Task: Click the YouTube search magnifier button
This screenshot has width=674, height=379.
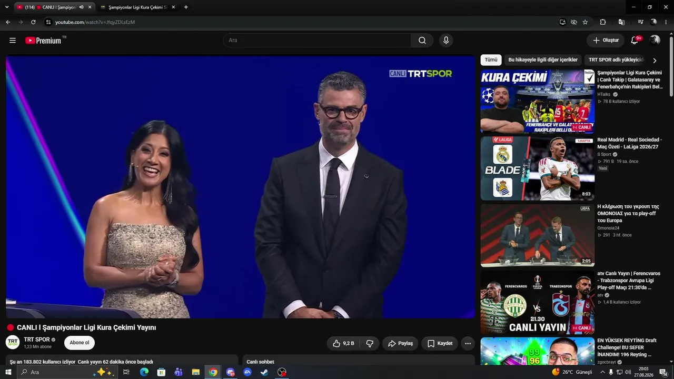Action: [422, 41]
